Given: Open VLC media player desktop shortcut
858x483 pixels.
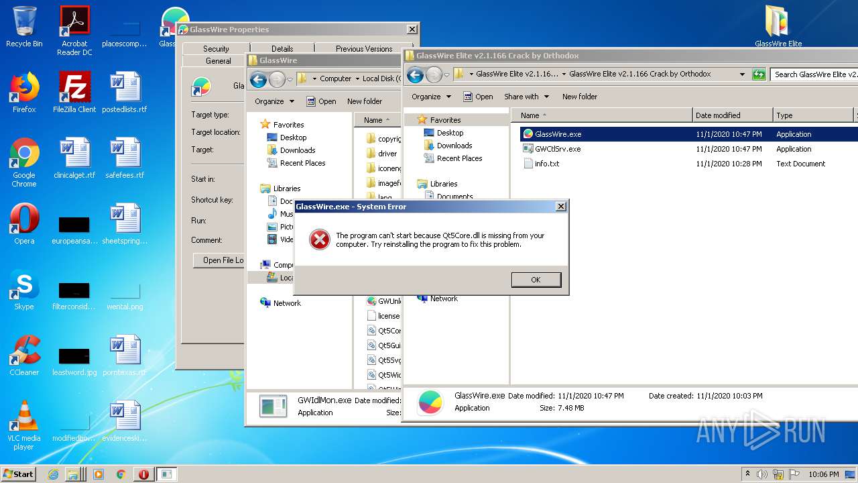Looking at the screenshot, I should pos(24,425).
